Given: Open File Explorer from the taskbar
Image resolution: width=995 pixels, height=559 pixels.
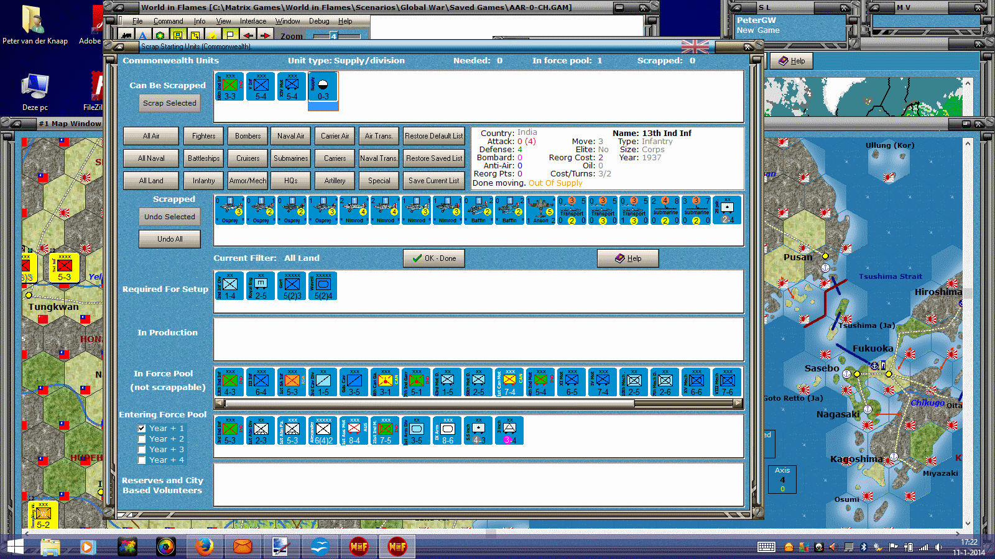Looking at the screenshot, I should pos(50,547).
